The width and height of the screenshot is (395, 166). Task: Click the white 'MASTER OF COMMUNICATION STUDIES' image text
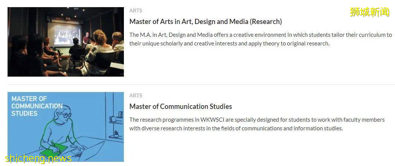(x=36, y=106)
